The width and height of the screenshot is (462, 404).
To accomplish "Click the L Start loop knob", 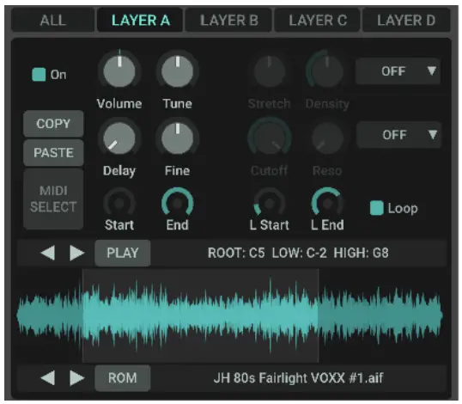I will (270, 203).
